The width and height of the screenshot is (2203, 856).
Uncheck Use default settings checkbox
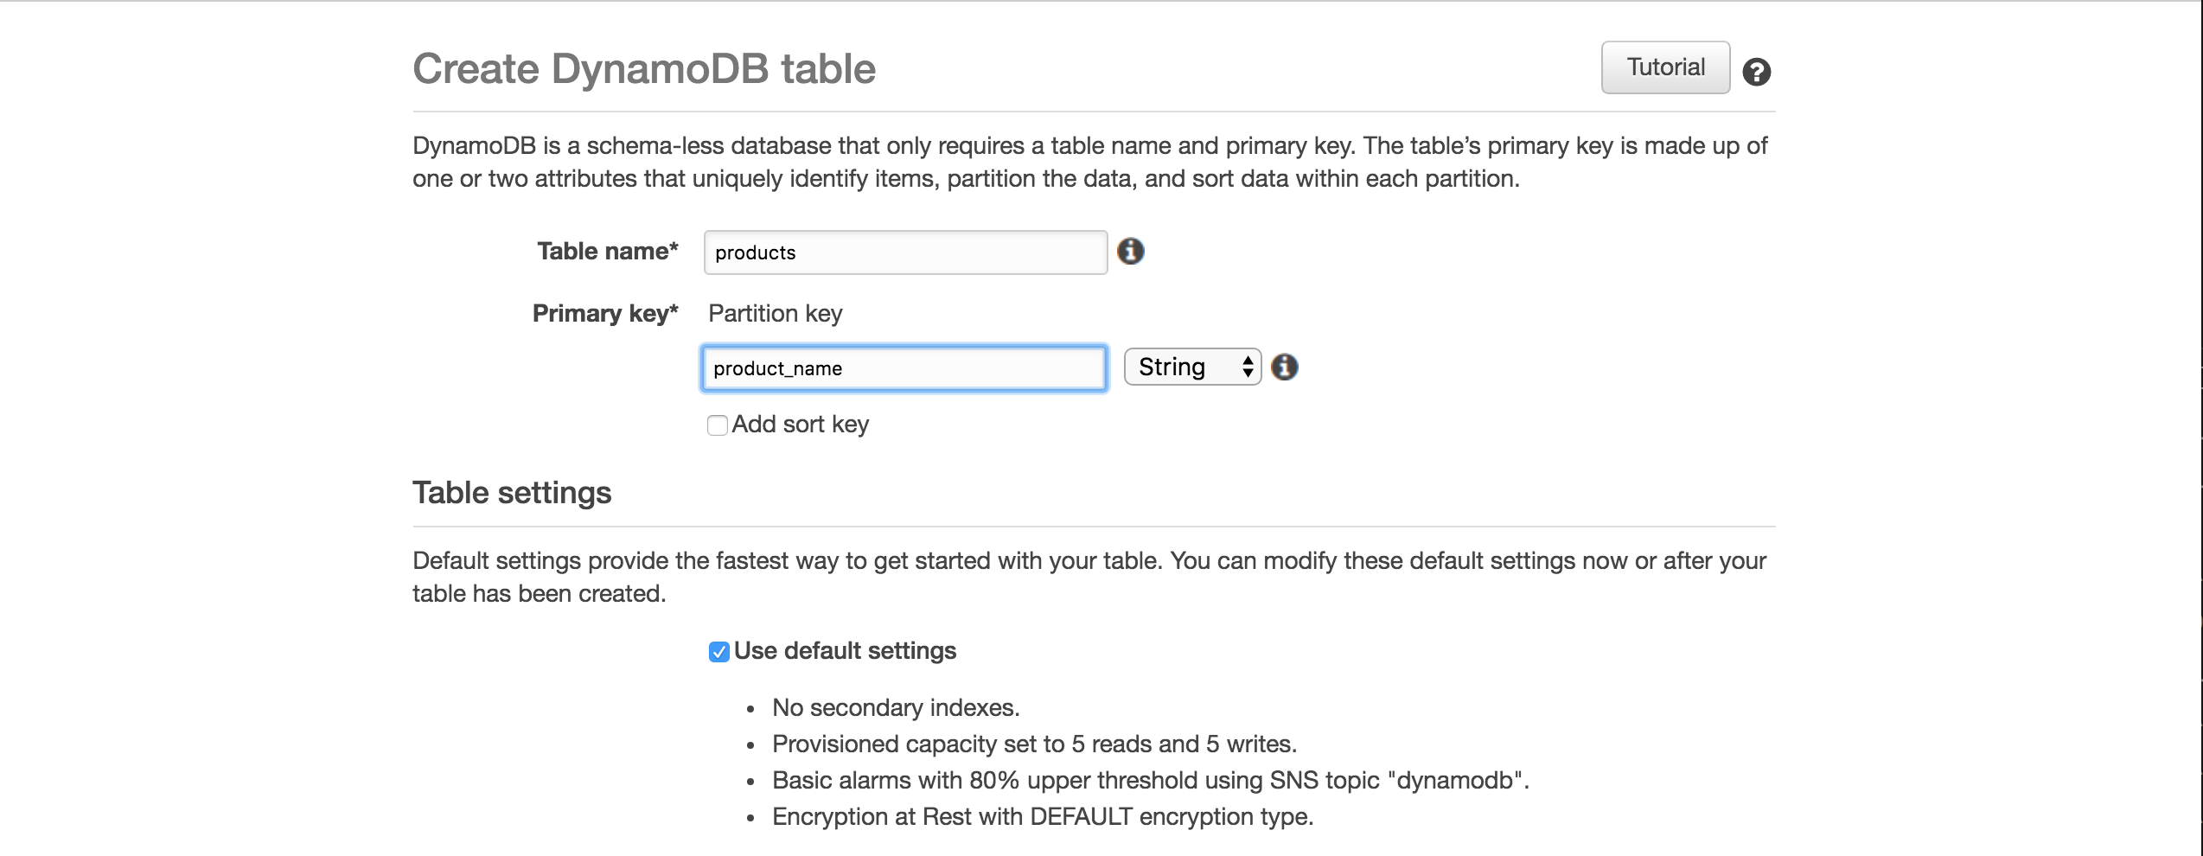718,652
